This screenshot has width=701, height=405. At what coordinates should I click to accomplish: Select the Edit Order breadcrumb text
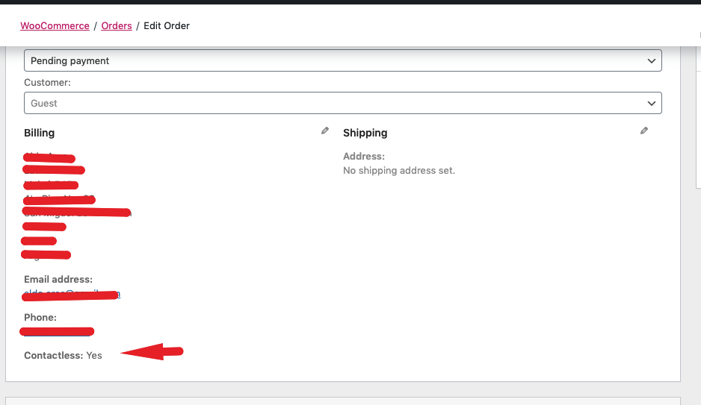coord(167,26)
